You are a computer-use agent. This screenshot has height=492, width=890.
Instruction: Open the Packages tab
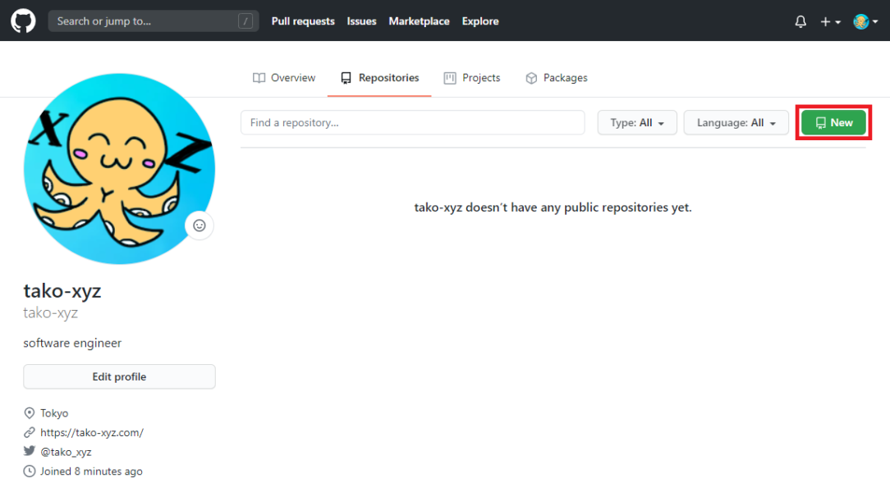point(557,78)
